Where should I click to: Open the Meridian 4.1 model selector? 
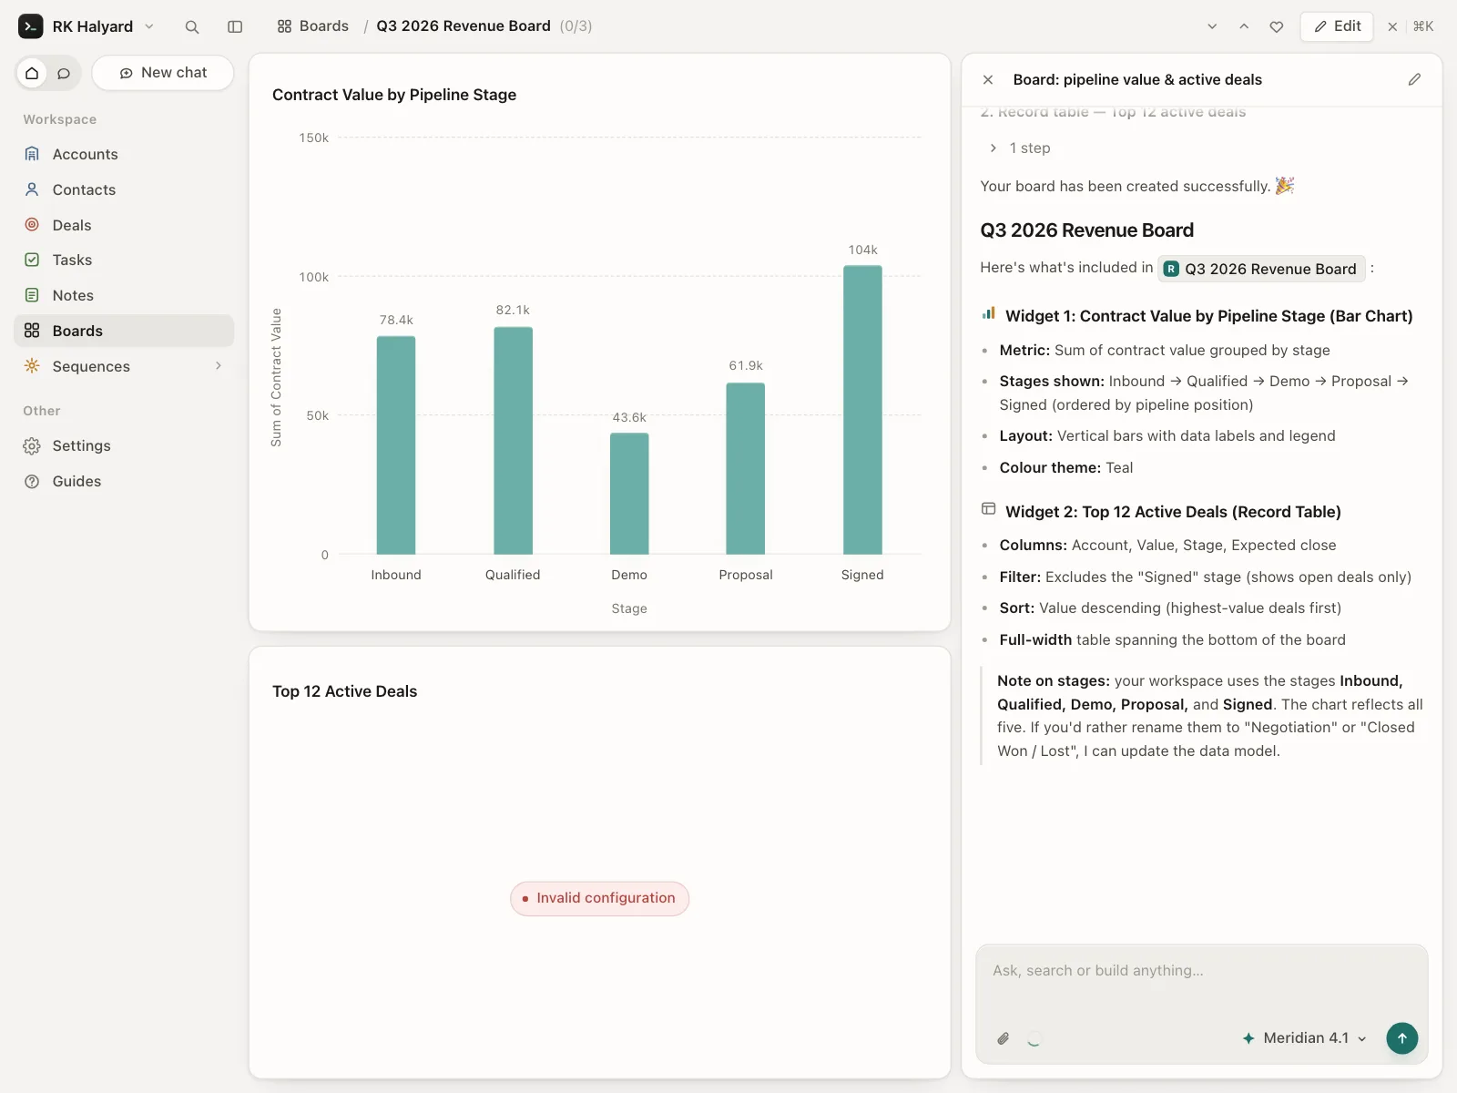coord(1305,1038)
